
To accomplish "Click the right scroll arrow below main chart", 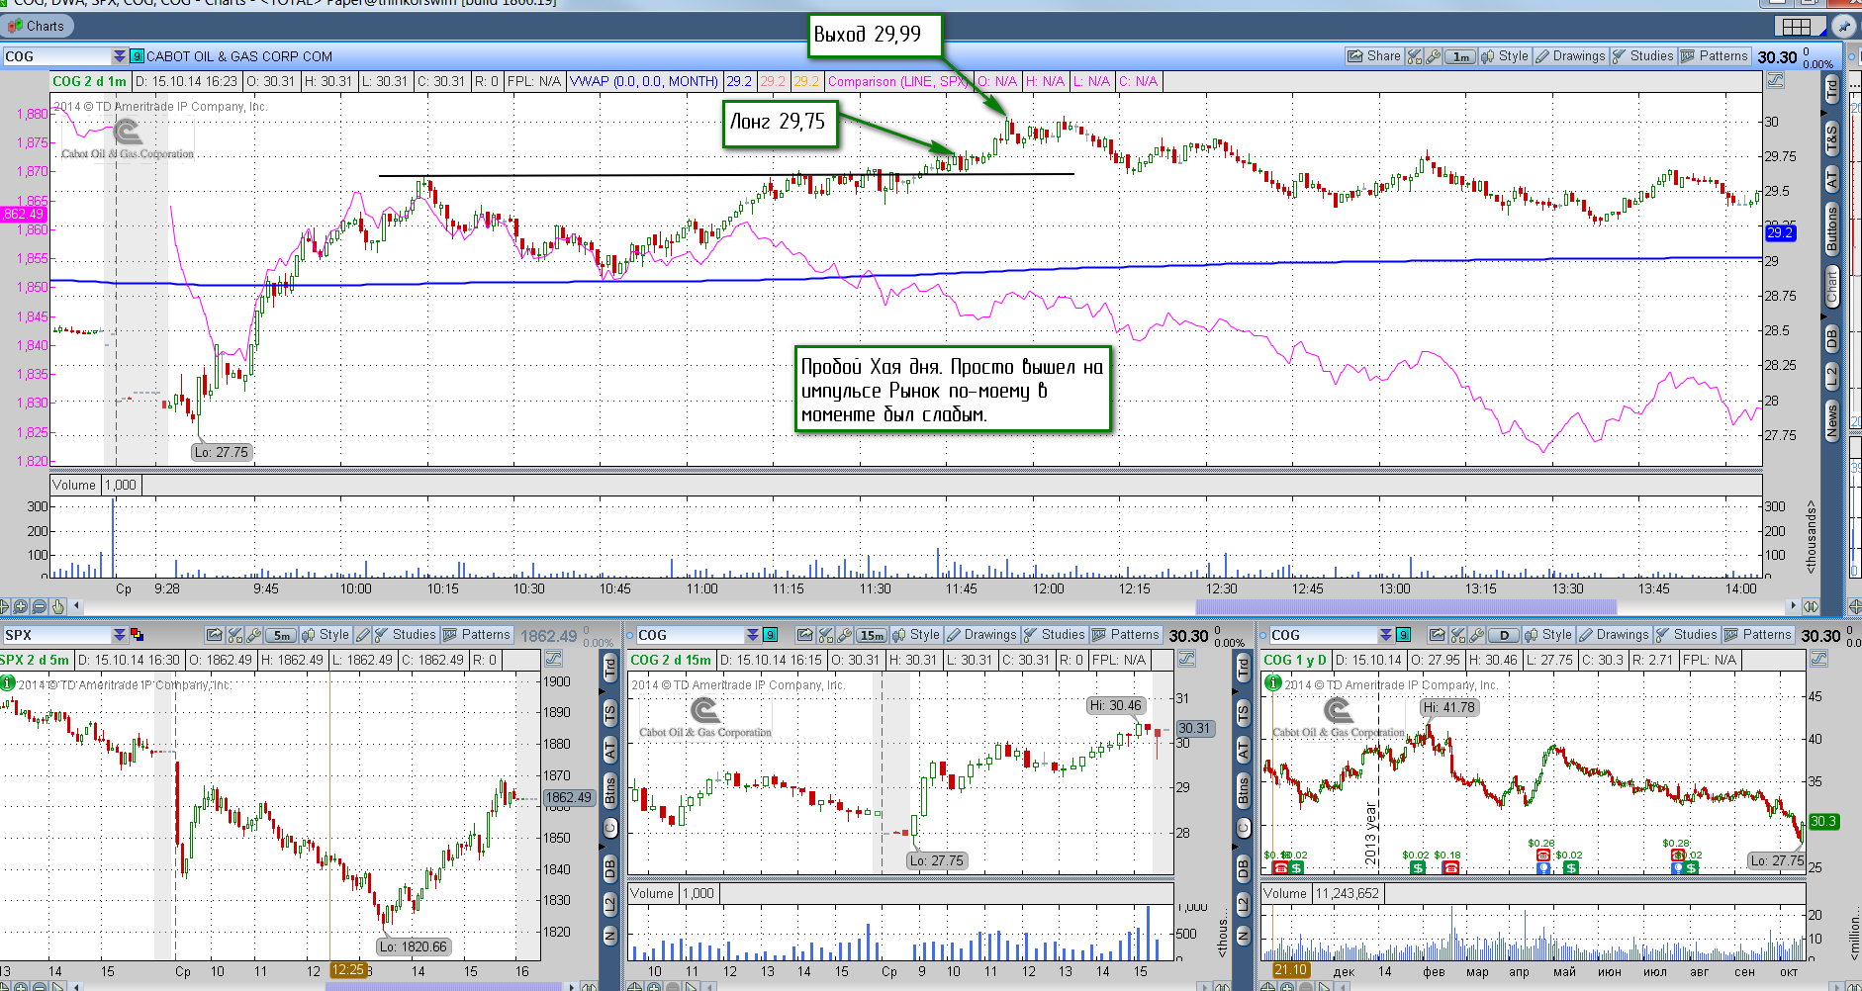I will coord(1793,606).
